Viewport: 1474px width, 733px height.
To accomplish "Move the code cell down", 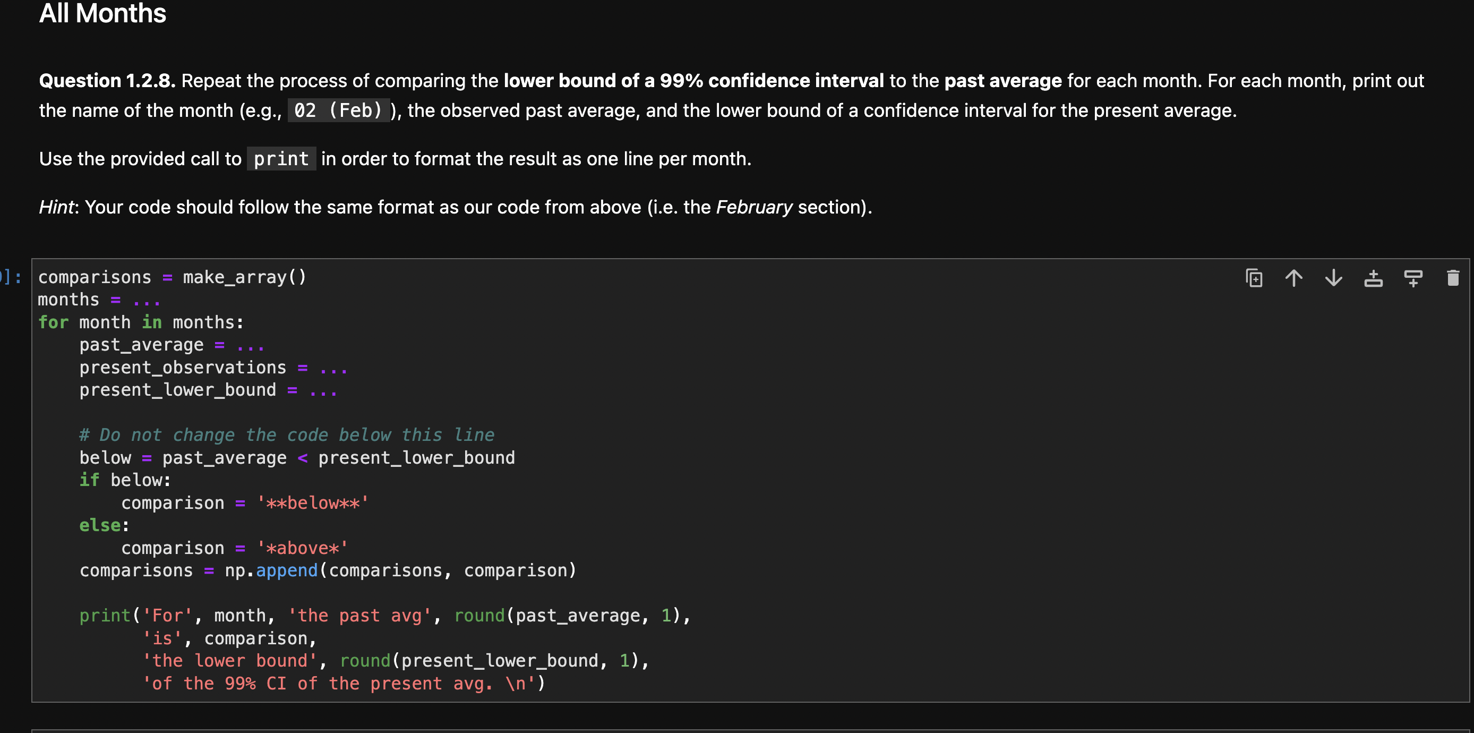I will coord(1333,279).
